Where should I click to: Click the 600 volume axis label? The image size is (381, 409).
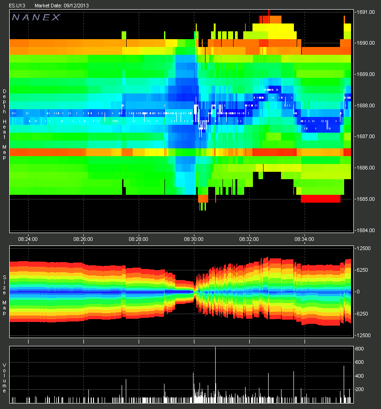point(360,362)
